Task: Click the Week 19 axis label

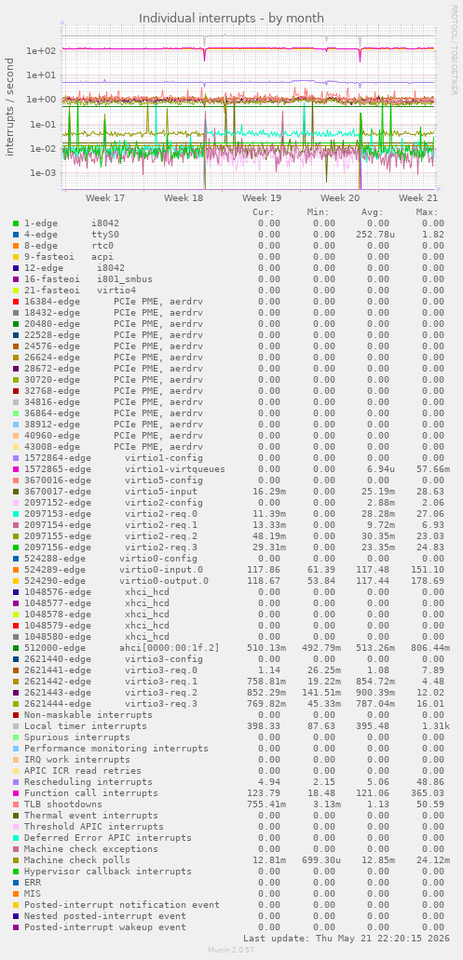Action: 262,197
